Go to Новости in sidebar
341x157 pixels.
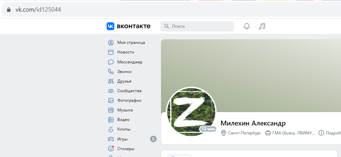pyautogui.click(x=126, y=52)
